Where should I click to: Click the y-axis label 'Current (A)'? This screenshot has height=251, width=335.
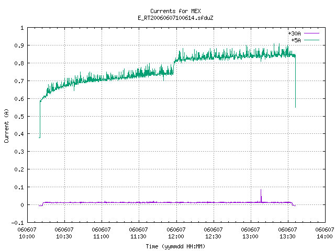click(6, 125)
